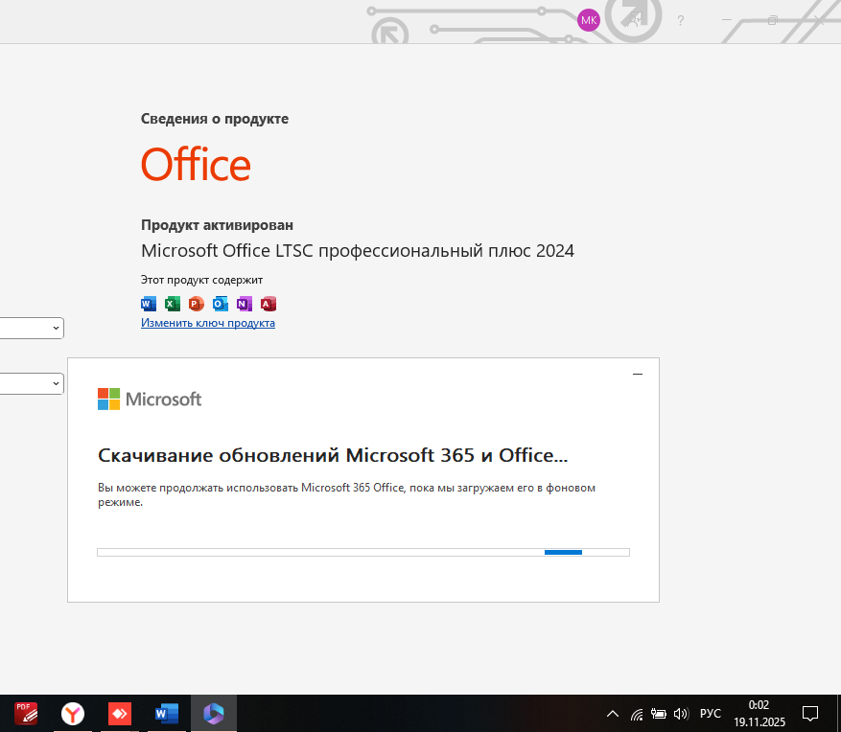Image resolution: width=841 pixels, height=732 pixels.
Task: Click the 'Изменить ключ продукта' link
Action: tap(208, 323)
